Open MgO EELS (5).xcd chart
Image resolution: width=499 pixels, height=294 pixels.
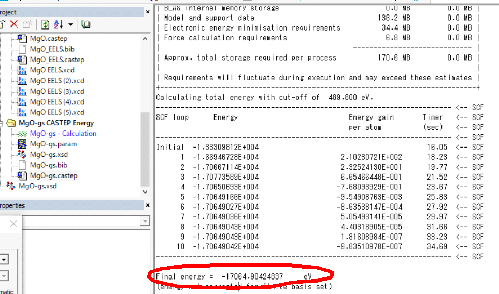pos(57,112)
